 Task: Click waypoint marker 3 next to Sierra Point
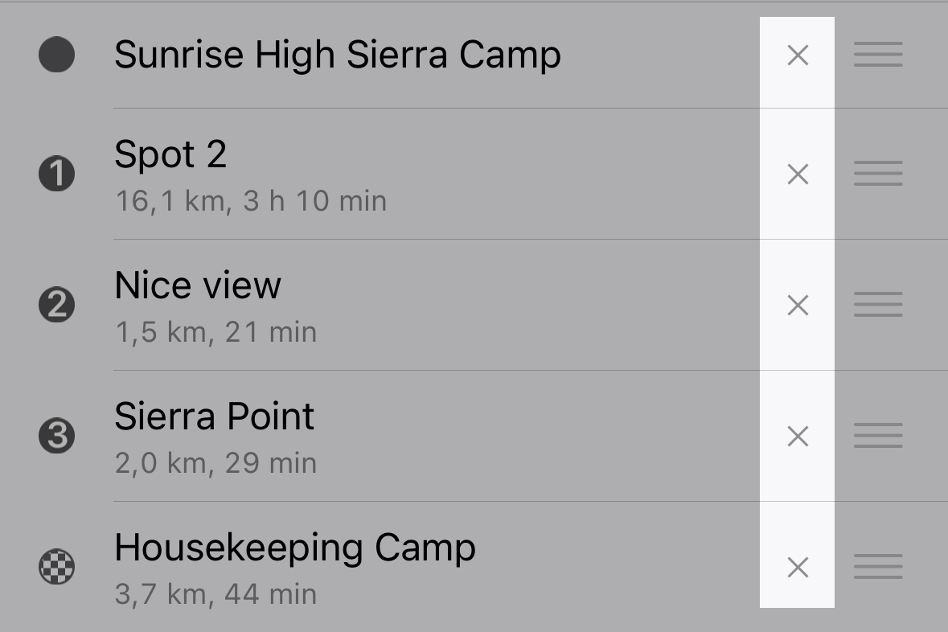[x=56, y=435]
